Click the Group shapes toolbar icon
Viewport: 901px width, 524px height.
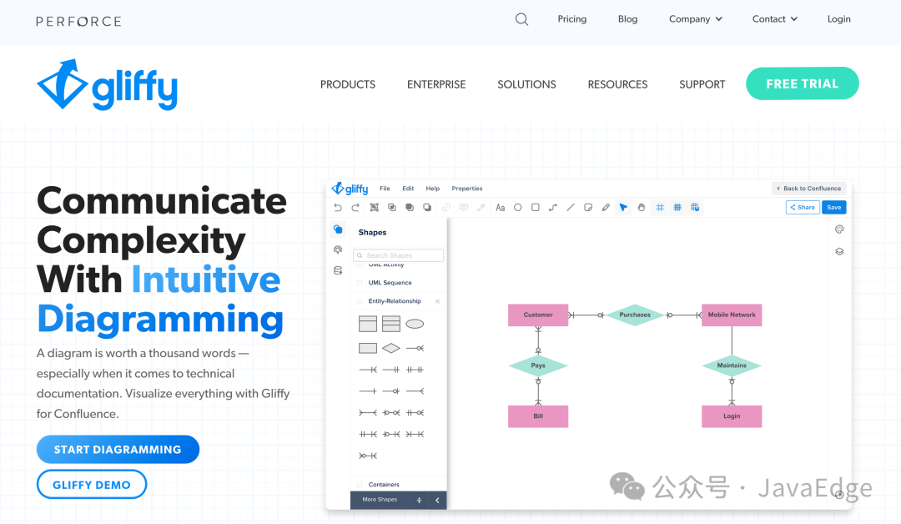tap(374, 208)
